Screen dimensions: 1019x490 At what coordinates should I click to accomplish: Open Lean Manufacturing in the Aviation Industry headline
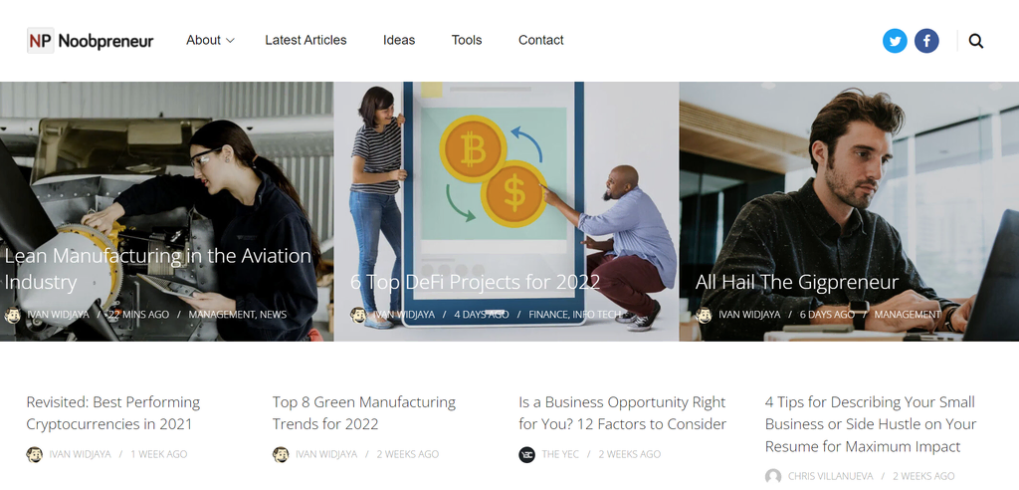157,269
